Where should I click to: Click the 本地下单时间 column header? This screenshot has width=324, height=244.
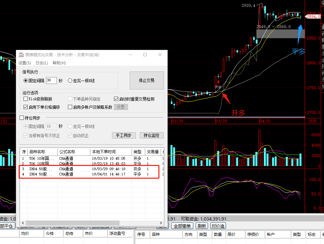(111, 152)
